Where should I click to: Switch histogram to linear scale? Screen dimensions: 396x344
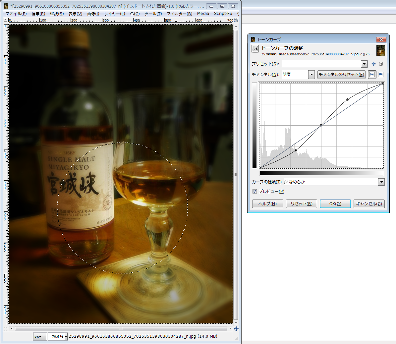pyautogui.click(x=372, y=75)
